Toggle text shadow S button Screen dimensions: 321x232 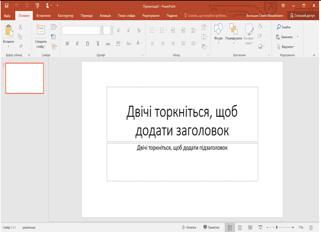tap(98, 44)
